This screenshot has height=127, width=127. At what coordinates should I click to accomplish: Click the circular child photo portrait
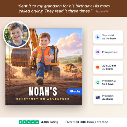pos(16,34)
